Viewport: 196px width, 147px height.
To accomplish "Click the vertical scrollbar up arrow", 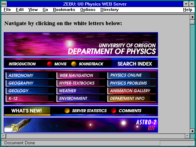I will click(x=192, y=17).
